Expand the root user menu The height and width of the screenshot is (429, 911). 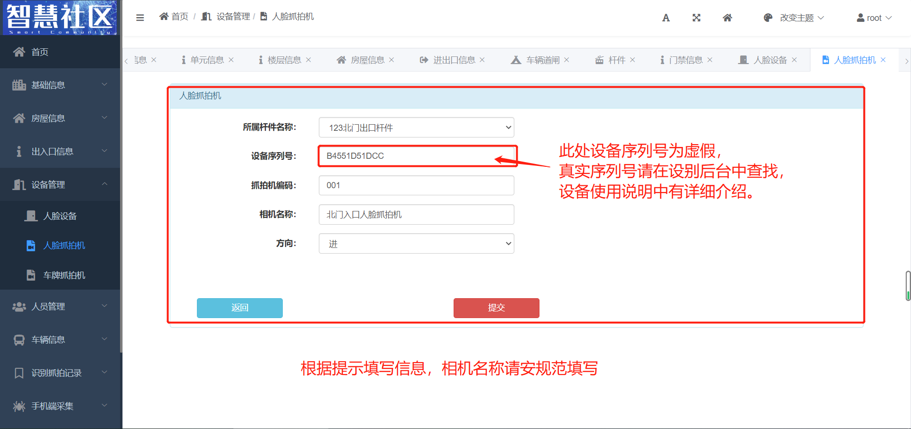coord(874,18)
